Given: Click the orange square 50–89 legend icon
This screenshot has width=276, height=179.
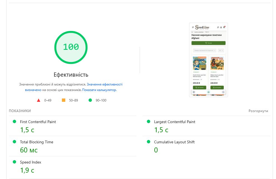Looking at the screenshot, I should point(64,100).
